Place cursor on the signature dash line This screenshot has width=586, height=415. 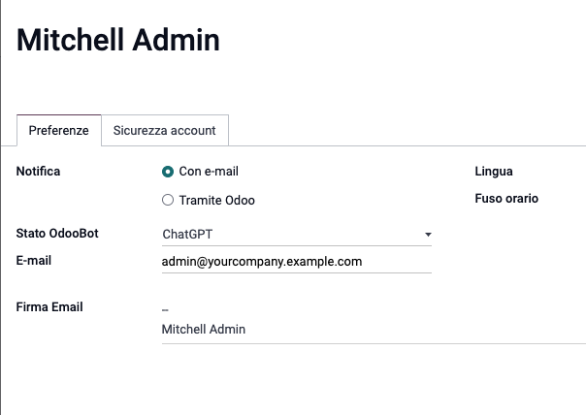(x=166, y=309)
